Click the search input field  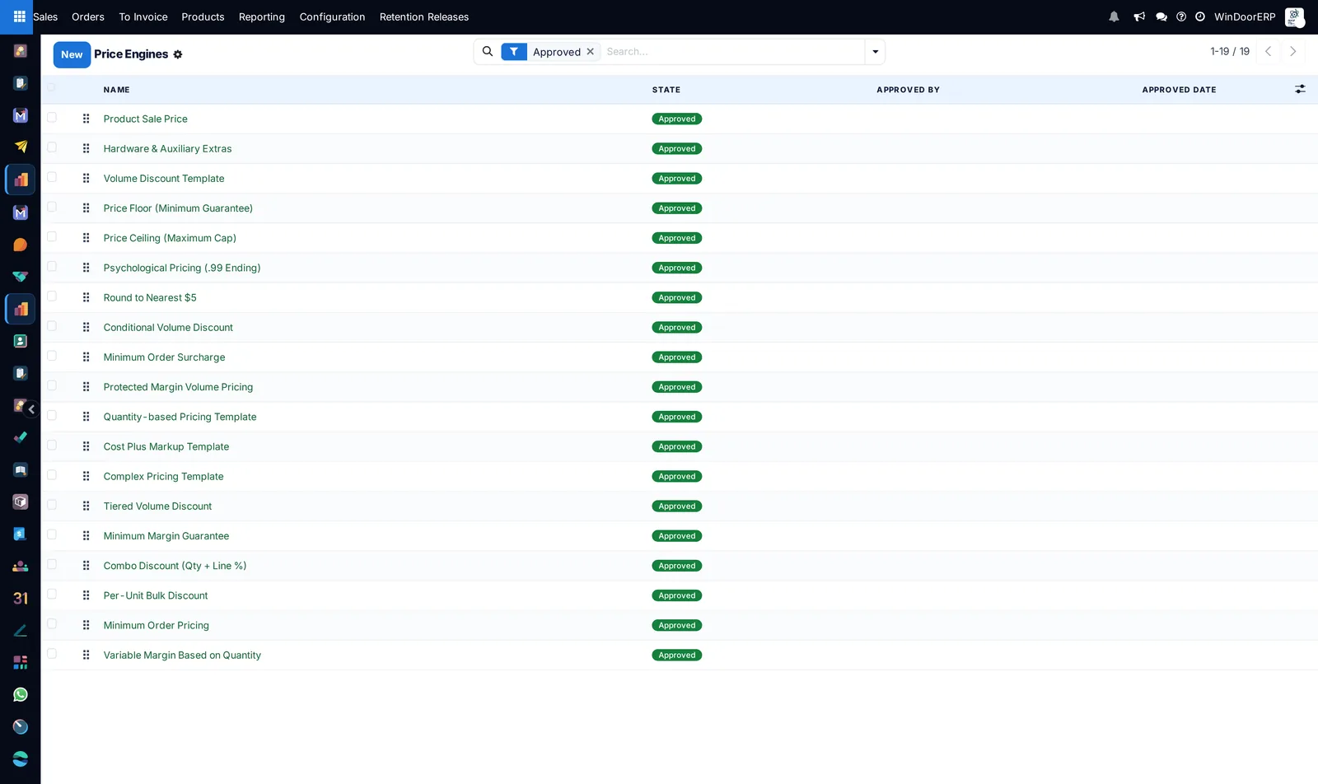(x=731, y=52)
